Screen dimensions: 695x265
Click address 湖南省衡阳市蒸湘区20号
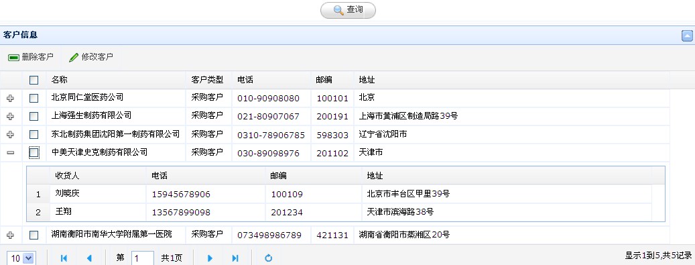pos(404,235)
